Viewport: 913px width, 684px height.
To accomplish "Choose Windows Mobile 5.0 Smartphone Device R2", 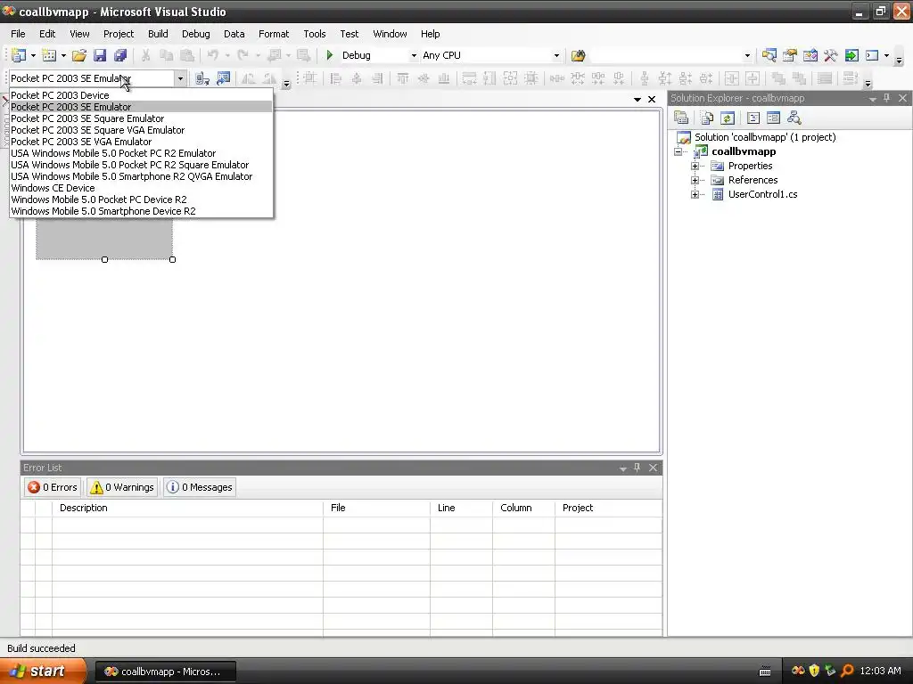I will tap(141, 211).
